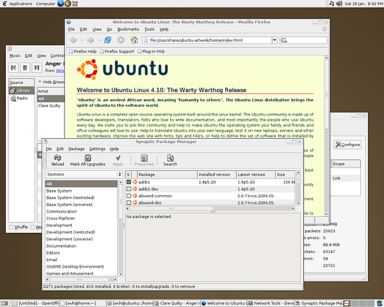Select Library source in music player
384x307 pixels.
pos(22,90)
